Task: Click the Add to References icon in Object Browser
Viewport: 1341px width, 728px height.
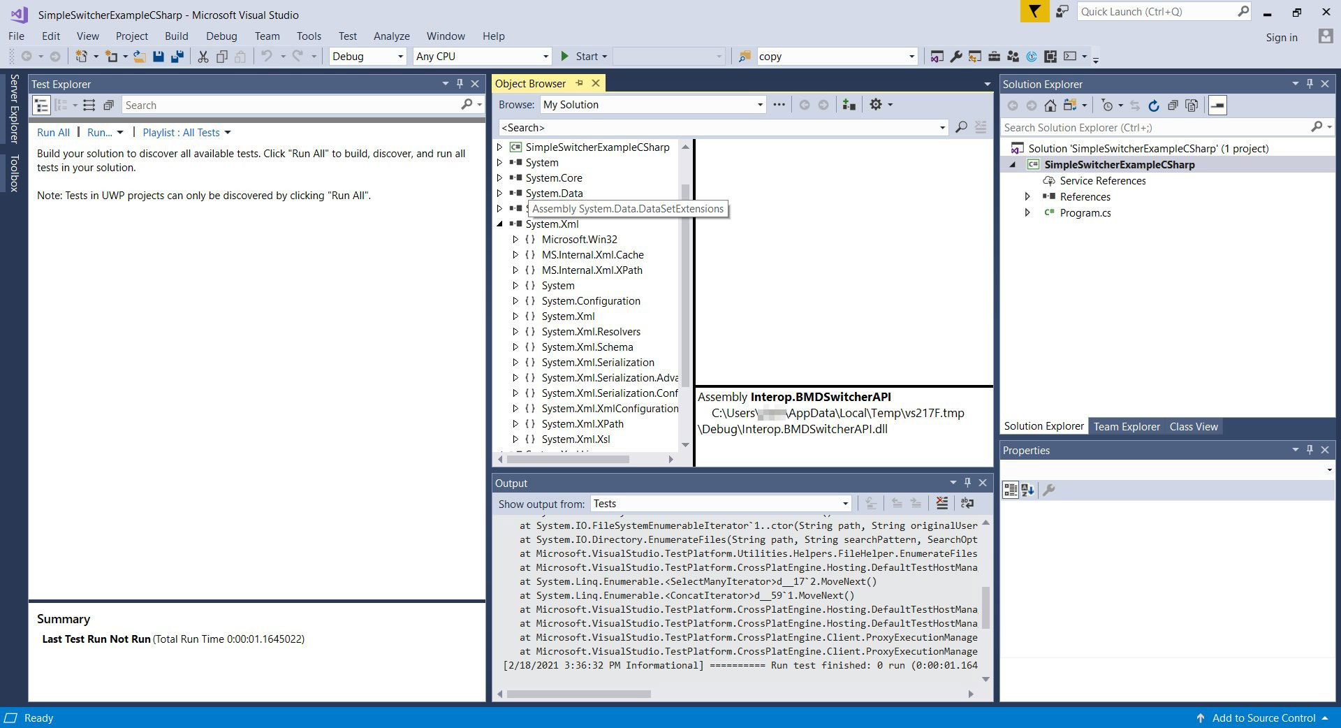Action: coord(849,105)
